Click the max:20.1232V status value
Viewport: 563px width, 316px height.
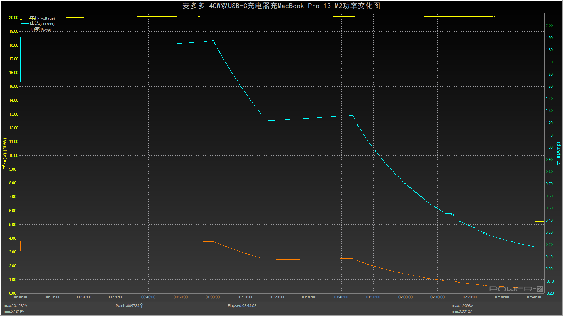[16, 305]
